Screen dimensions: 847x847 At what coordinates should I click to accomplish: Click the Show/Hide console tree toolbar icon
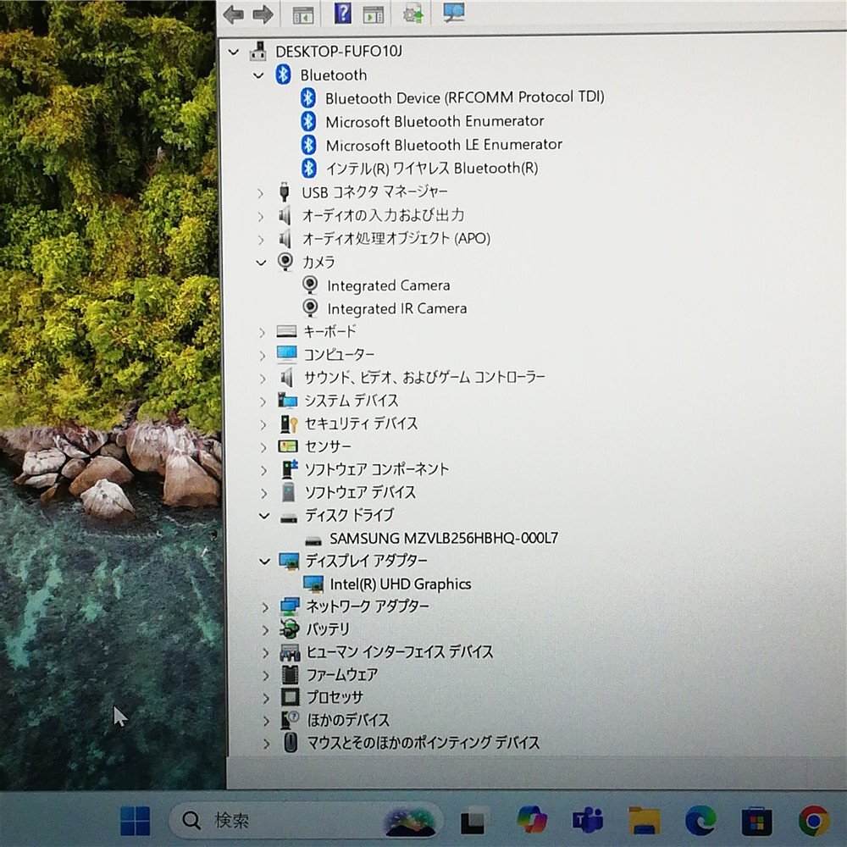[x=303, y=14]
